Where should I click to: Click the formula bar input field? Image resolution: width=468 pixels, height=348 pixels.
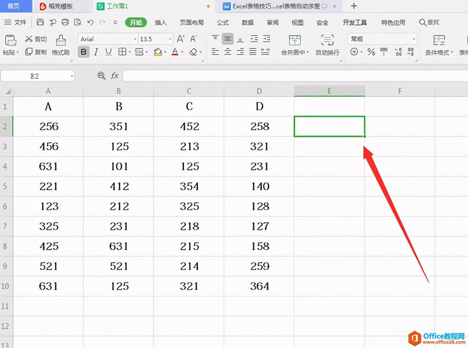[295, 76]
